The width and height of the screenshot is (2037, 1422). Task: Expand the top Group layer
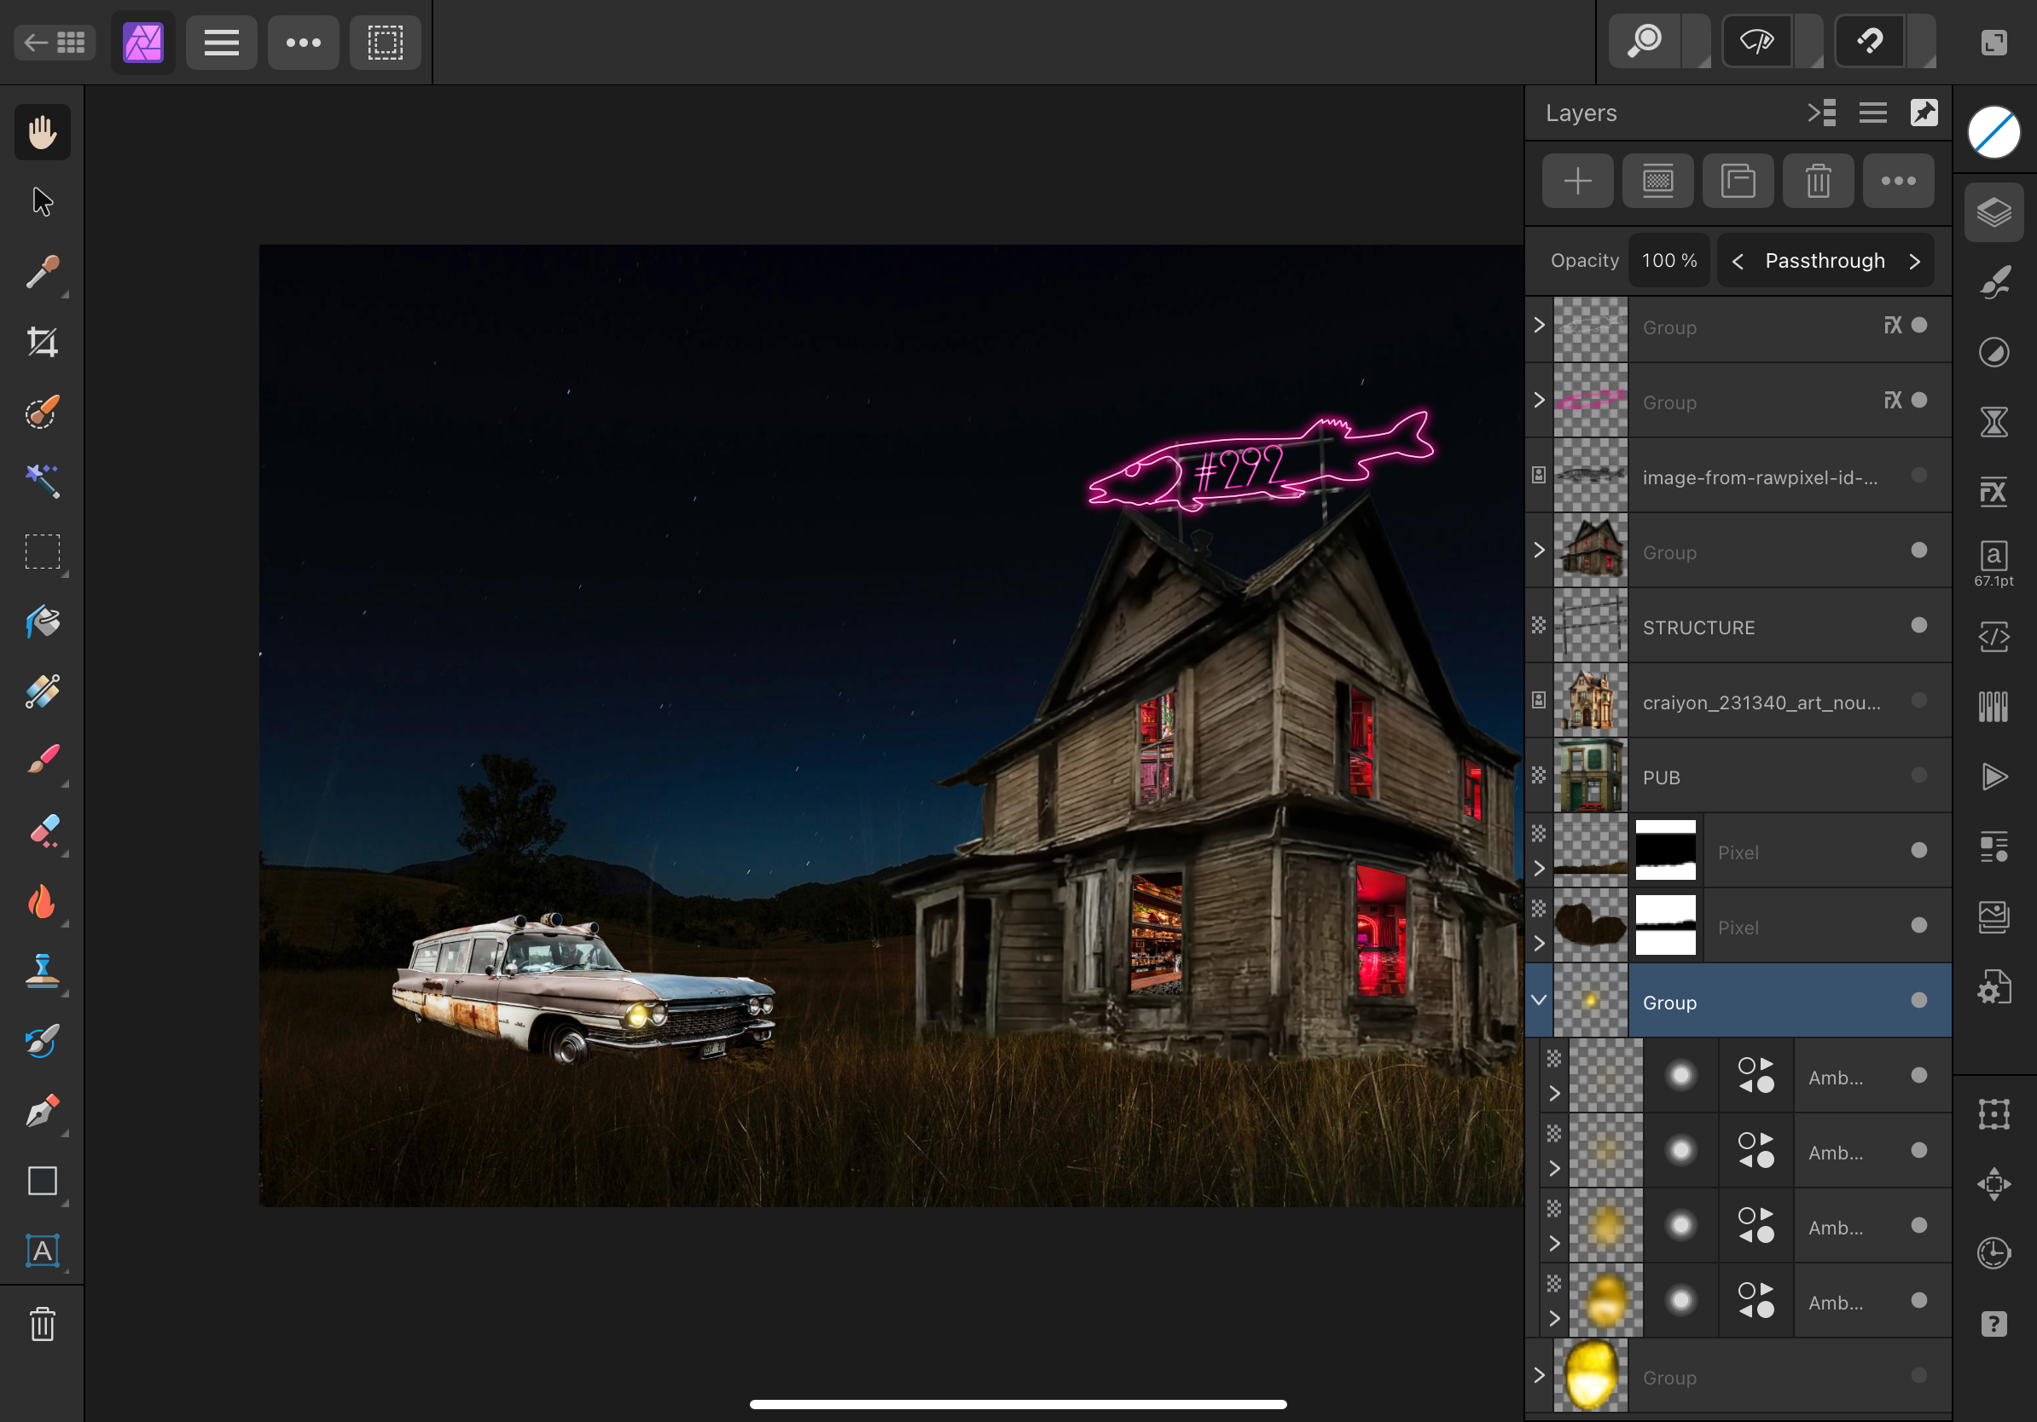[x=1540, y=326]
